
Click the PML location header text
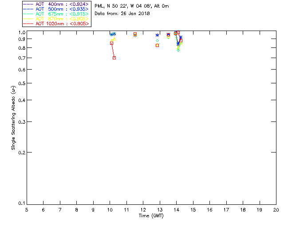pyautogui.click(x=132, y=6)
